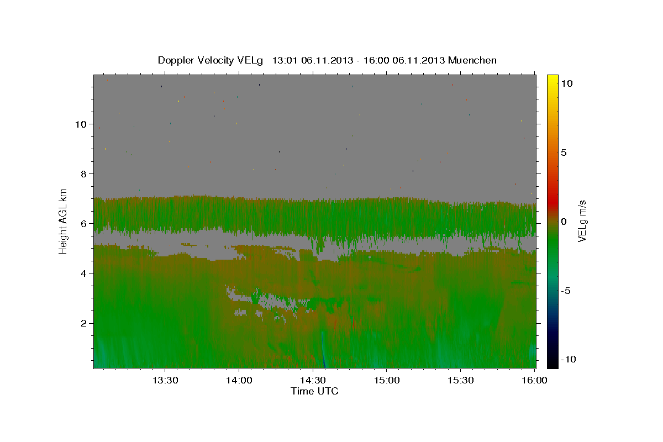The image size is (663, 442).
Task: Click the height tick label 6
Action: click(x=84, y=223)
